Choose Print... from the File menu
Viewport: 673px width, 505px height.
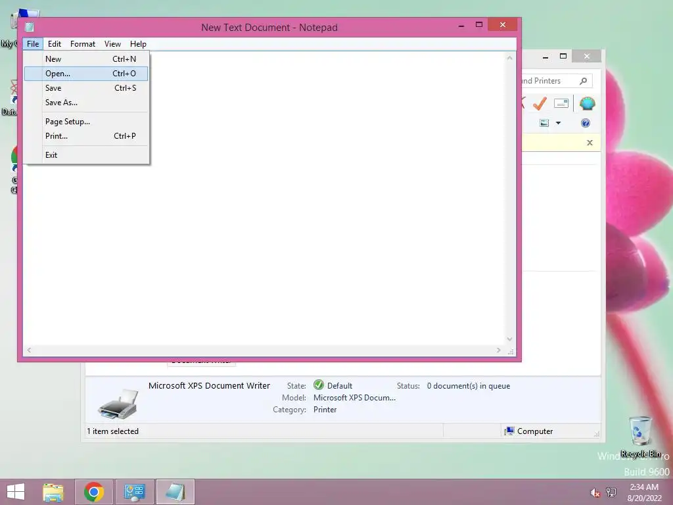[x=86, y=136]
